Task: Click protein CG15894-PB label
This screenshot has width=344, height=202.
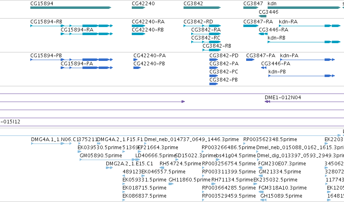Action: coord(46,56)
